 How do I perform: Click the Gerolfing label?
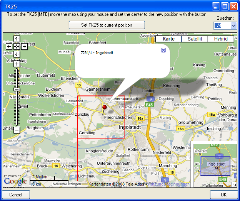[x=87, y=133]
